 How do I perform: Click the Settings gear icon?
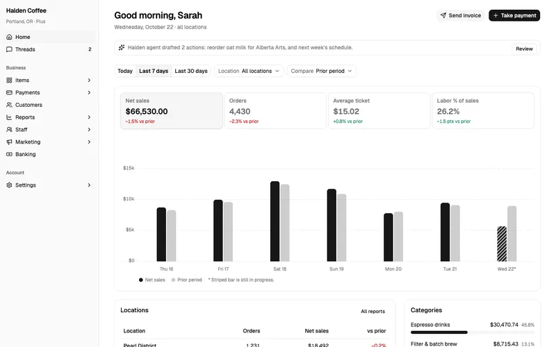(x=9, y=185)
